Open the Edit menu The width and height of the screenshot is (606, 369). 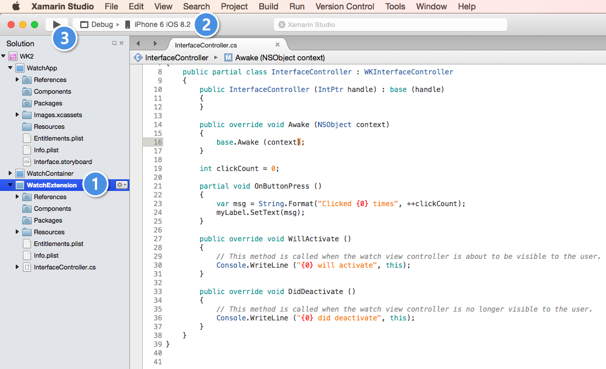coord(136,6)
